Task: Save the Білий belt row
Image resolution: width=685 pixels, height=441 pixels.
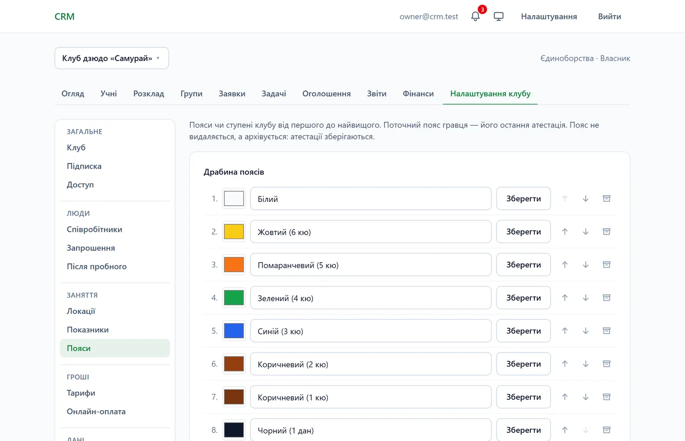Action: pos(524,198)
